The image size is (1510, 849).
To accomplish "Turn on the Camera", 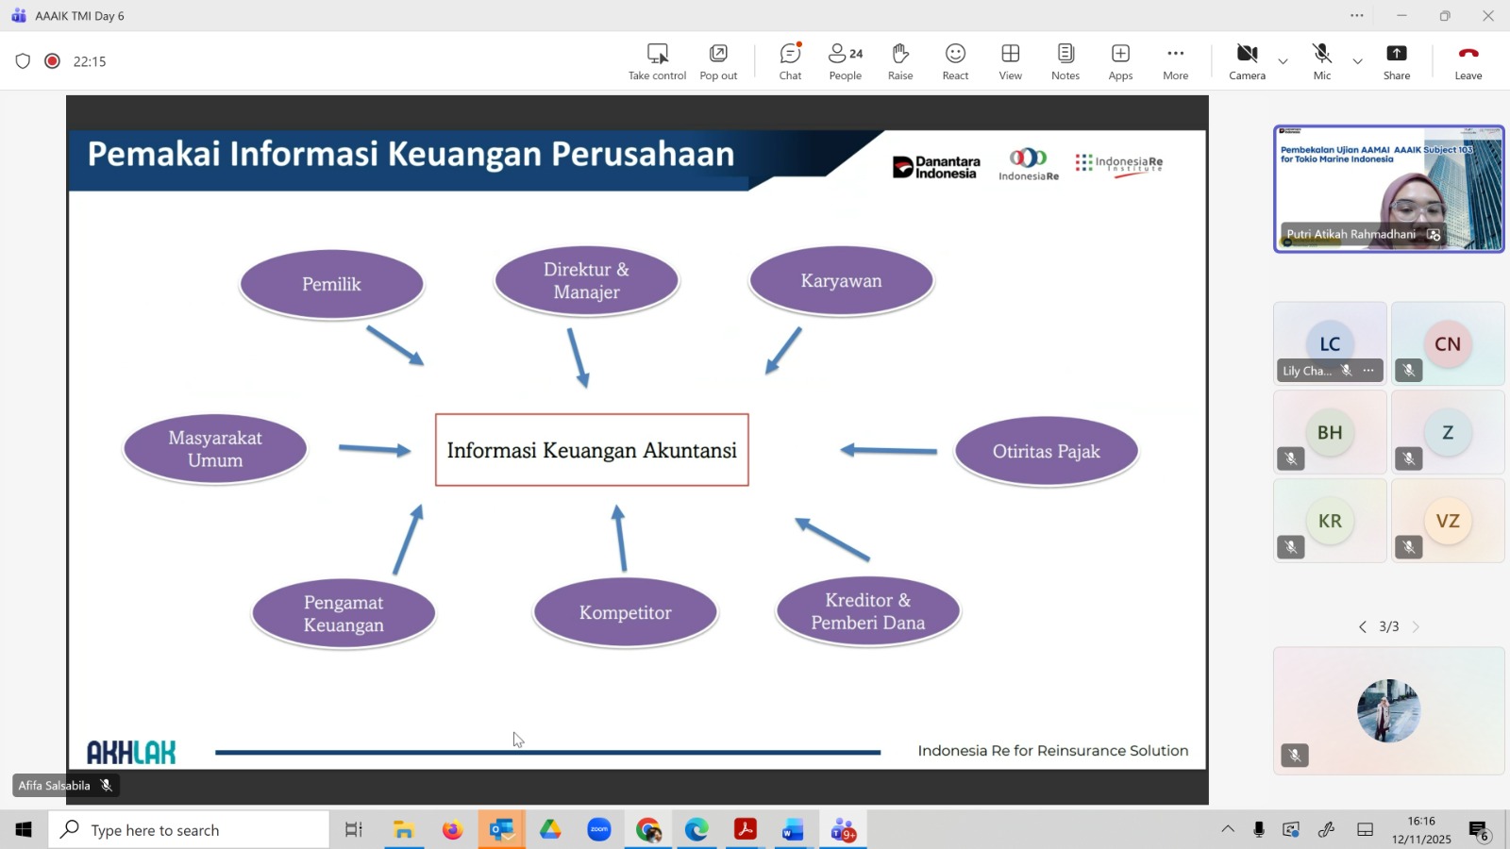I will 1247,62.
